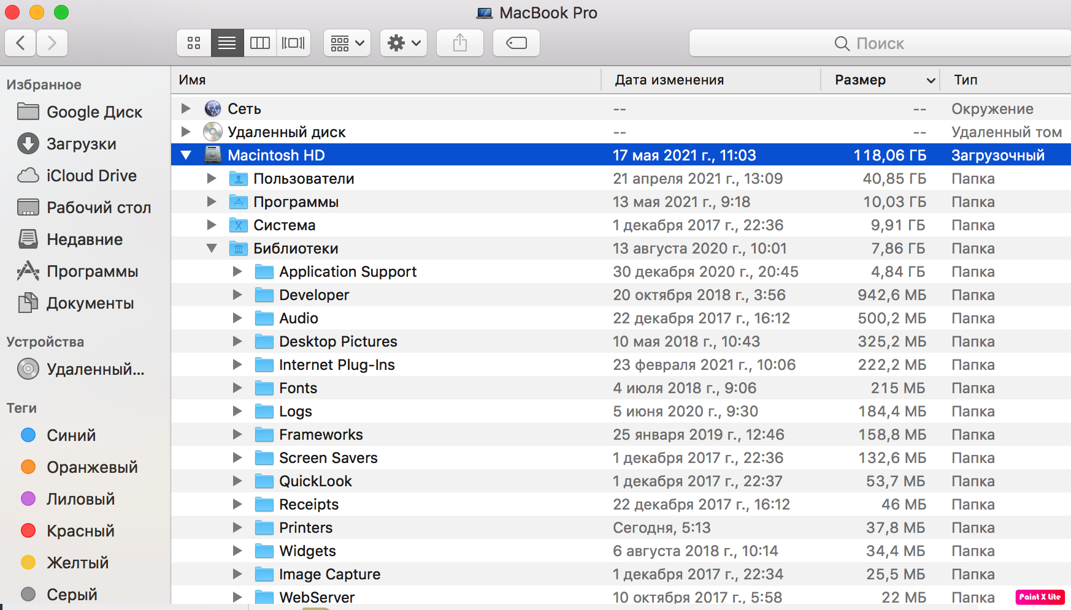
Task: Click the MacBook Pro title icon
Action: pyautogui.click(x=485, y=13)
